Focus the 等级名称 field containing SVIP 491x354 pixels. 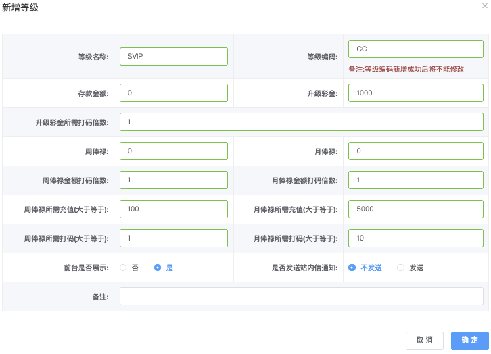[173, 56]
